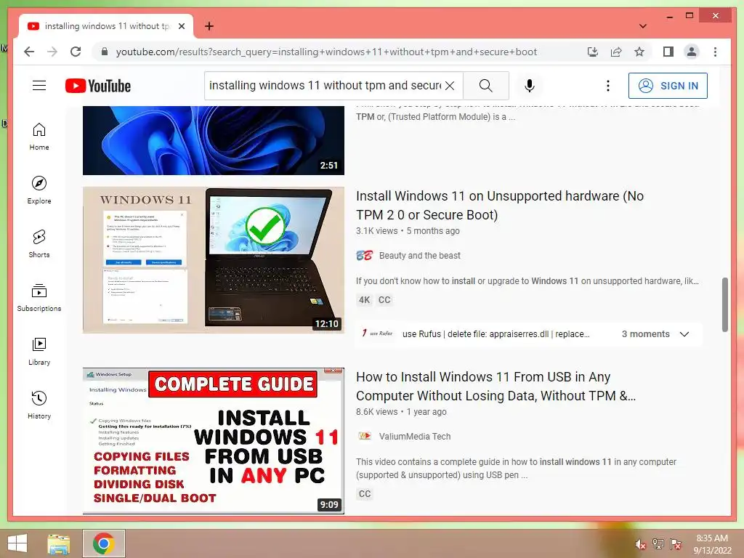
Task: Click the SIGN IN button
Action: click(x=668, y=86)
